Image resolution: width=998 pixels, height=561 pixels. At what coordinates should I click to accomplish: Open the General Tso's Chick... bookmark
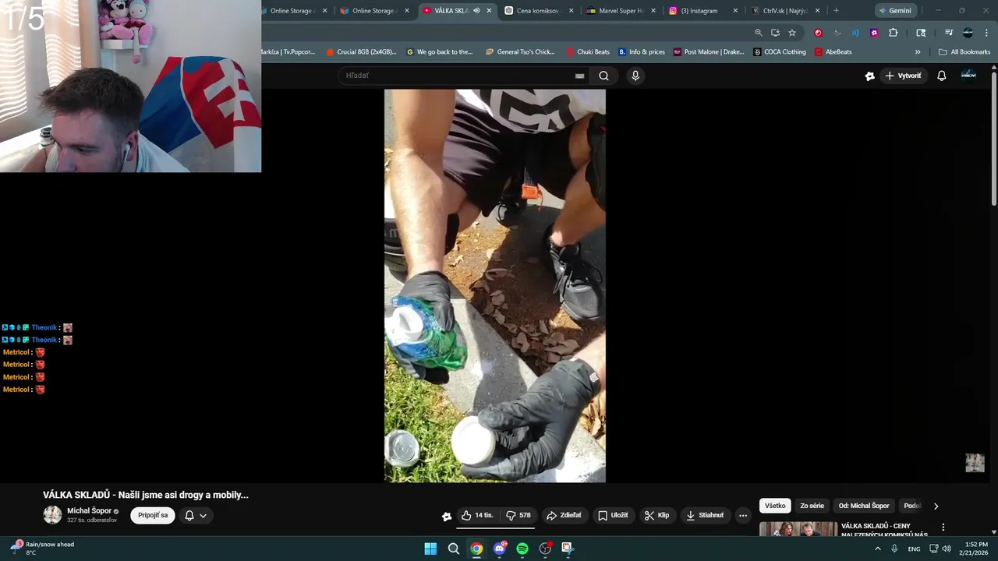click(520, 52)
